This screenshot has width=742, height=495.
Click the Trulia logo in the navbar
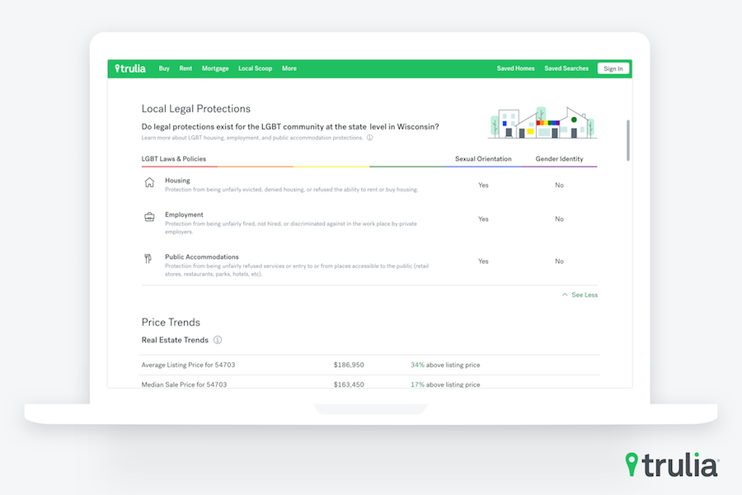coord(130,68)
